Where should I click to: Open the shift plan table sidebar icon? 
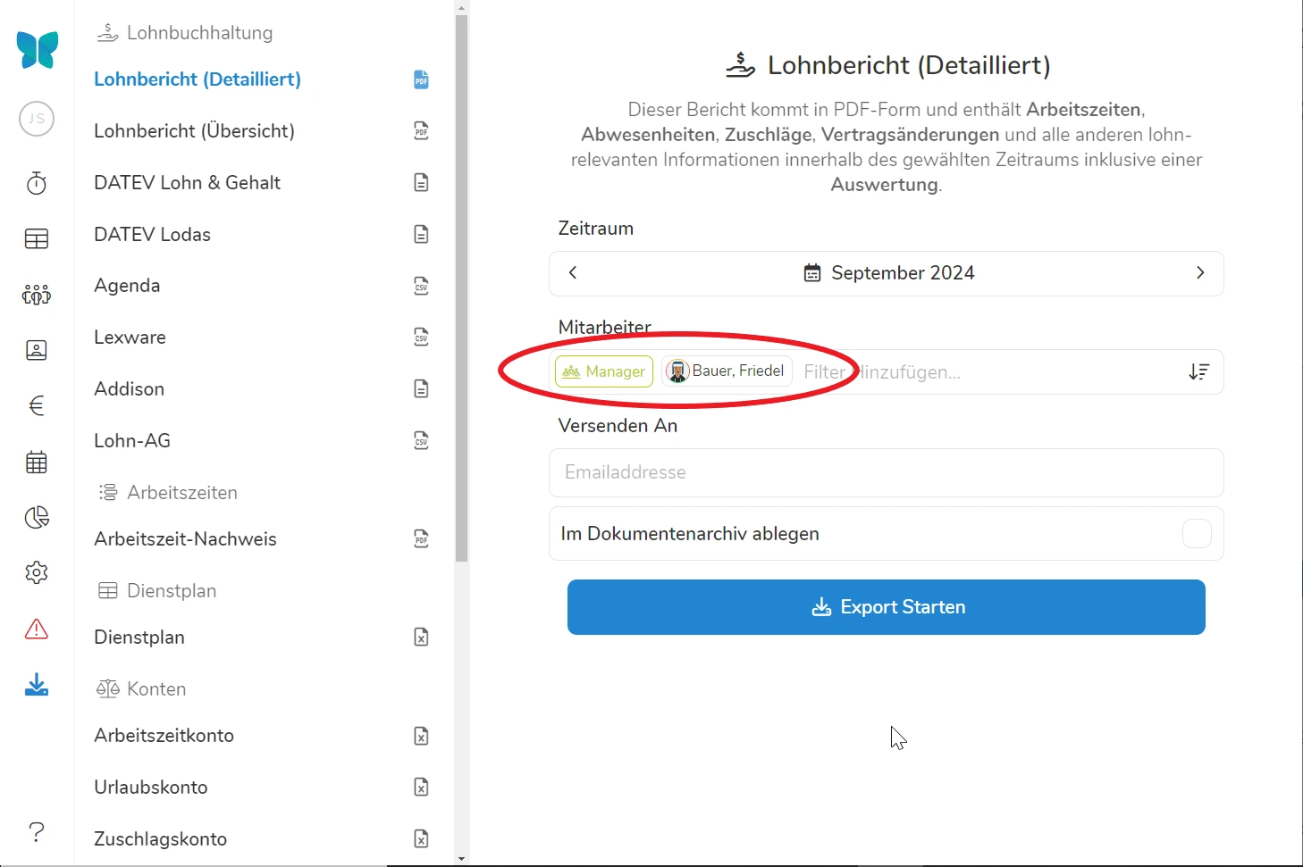[x=37, y=239]
